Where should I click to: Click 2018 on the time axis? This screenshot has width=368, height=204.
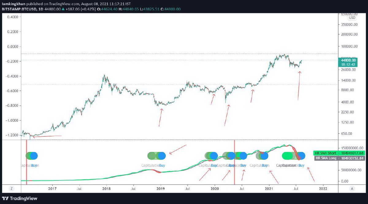coord(107,189)
